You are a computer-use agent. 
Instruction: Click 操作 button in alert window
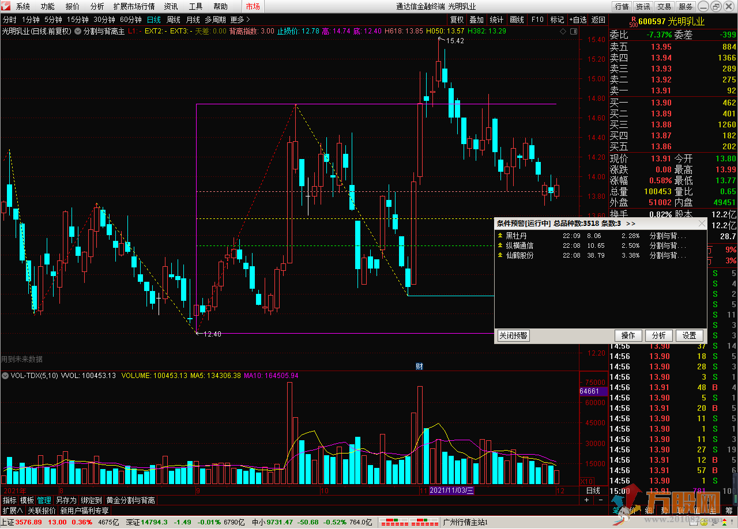[628, 335]
